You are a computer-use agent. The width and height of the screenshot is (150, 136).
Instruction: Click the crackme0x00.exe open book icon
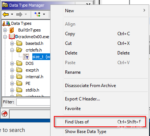(x=12, y=37)
